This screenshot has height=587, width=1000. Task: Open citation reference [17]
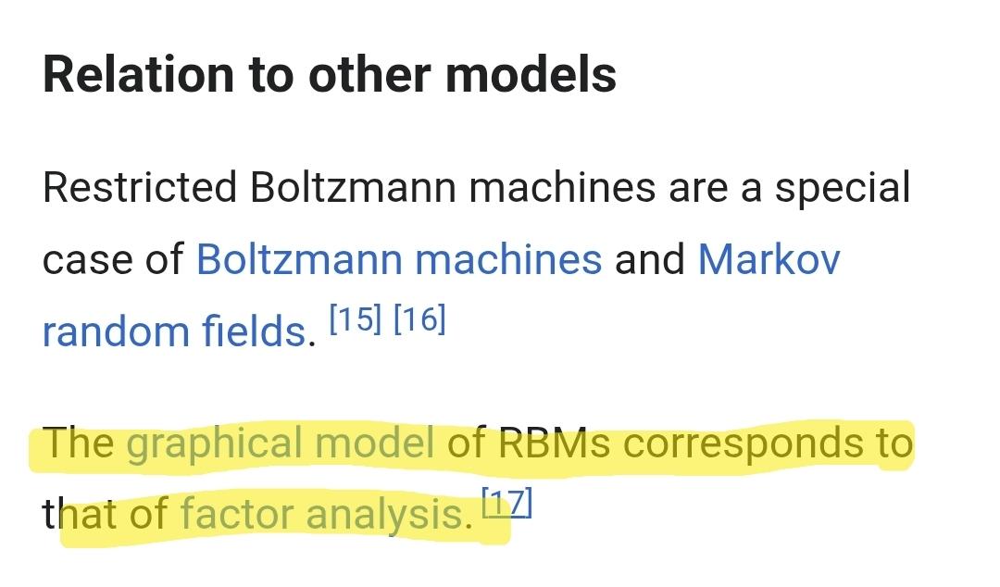click(x=507, y=503)
